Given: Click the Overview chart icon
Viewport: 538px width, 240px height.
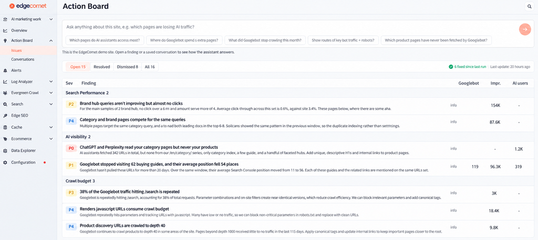Looking at the screenshot, I should 5,30.
